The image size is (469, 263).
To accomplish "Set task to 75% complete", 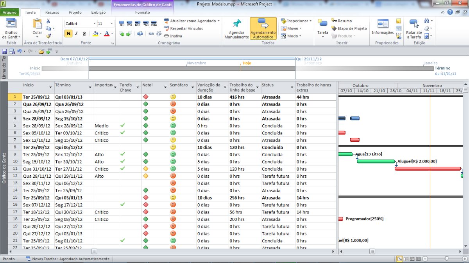I will click(x=146, y=23).
